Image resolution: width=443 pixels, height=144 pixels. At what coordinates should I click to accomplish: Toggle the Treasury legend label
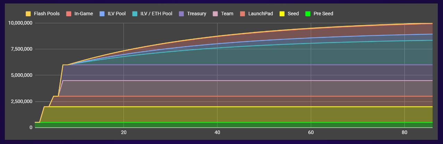tap(197, 14)
